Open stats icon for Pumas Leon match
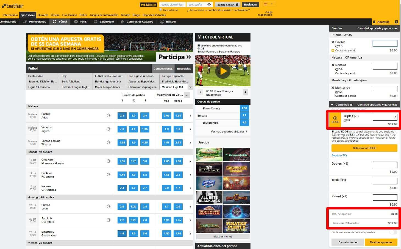The height and width of the screenshot is (249, 401). click(109, 206)
